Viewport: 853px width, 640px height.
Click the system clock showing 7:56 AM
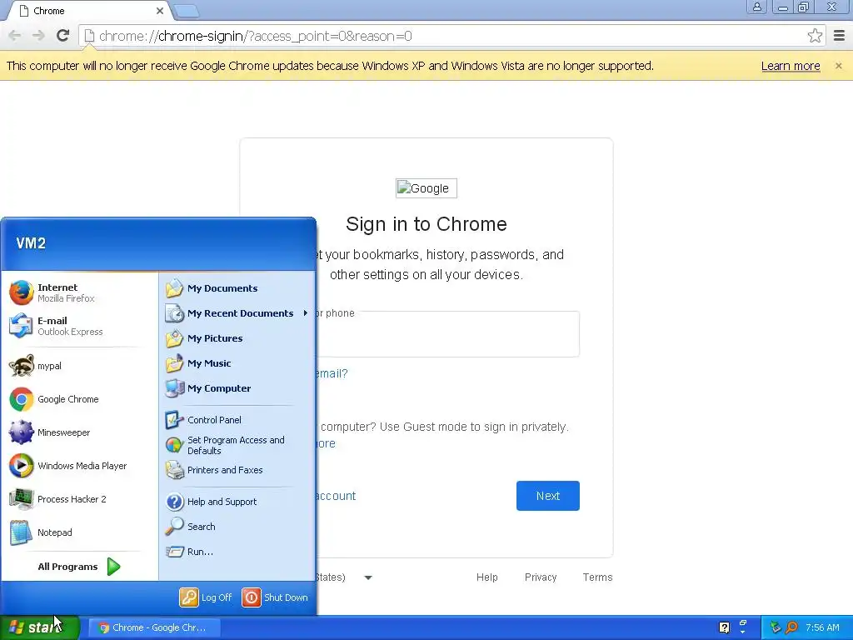[822, 627]
